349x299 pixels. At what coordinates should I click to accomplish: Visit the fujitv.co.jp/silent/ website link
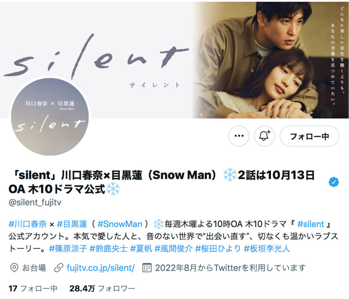pyautogui.click(x=101, y=268)
